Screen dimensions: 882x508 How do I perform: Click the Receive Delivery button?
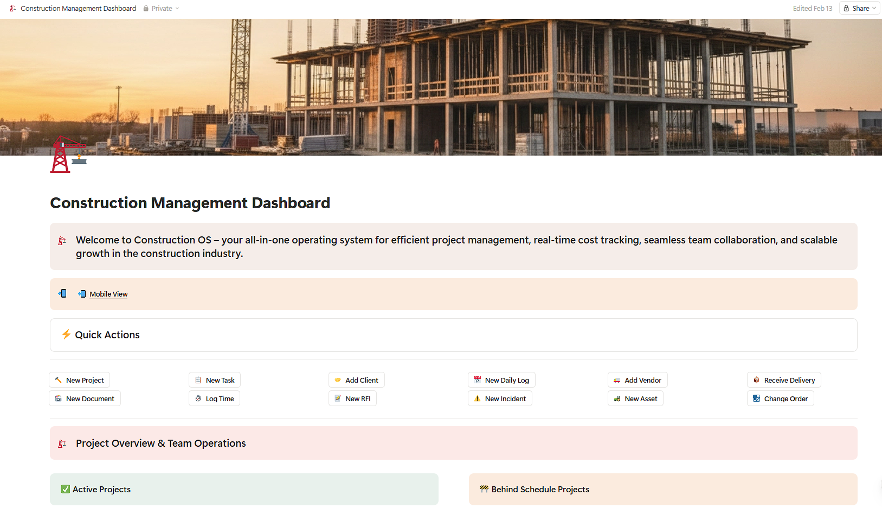pyautogui.click(x=784, y=380)
